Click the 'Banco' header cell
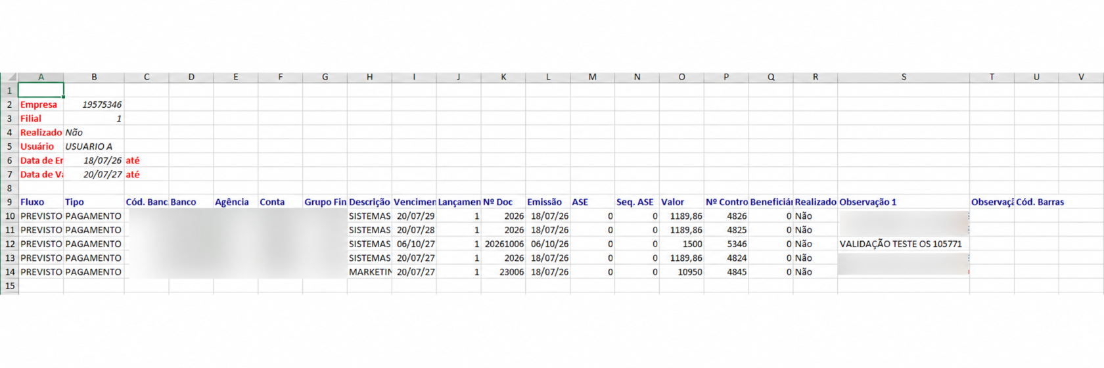Viewport: 1104px width, 368px height. tap(191, 202)
